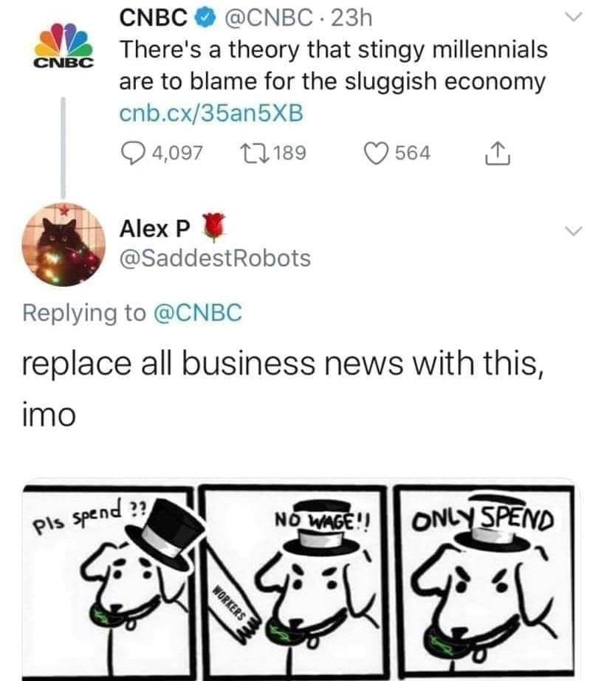Click the reply speech bubble icon
Viewport: 607px width, 681px height.
(x=133, y=153)
